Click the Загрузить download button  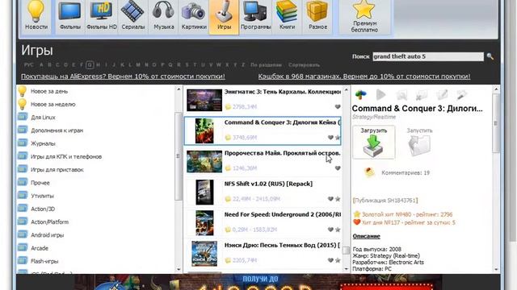click(x=373, y=142)
